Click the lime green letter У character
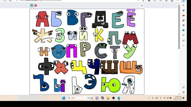191x107 pixels. tap(130, 51)
